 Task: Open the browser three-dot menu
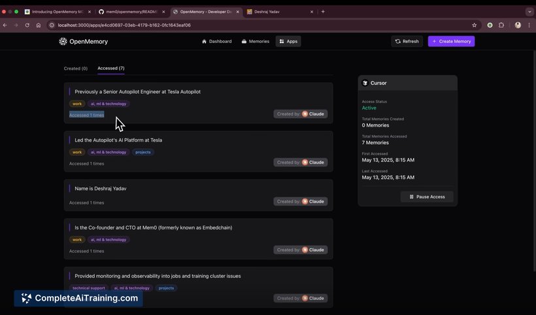coord(529,25)
